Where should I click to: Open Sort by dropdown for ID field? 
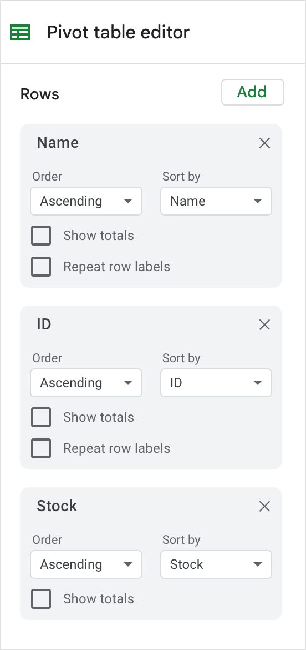click(x=216, y=383)
